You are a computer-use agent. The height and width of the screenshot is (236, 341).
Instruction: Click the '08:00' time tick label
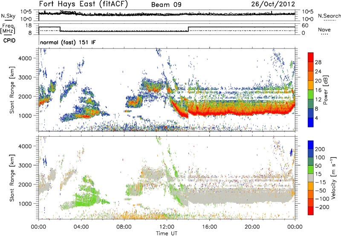[x=124, y=227]
